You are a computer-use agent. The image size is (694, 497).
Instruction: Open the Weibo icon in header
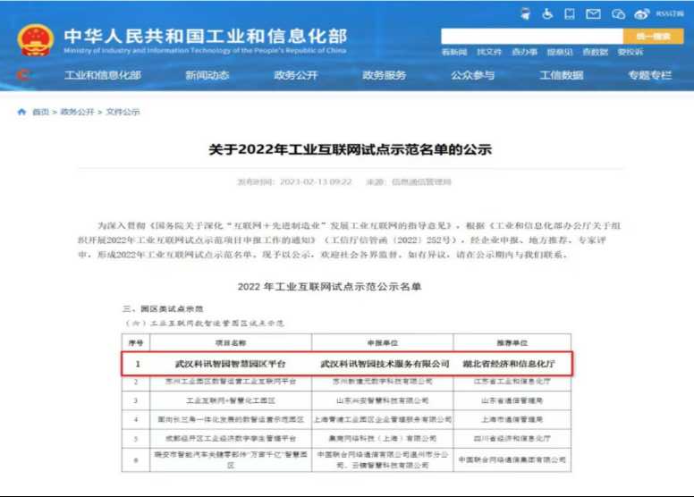coord(642,14)
